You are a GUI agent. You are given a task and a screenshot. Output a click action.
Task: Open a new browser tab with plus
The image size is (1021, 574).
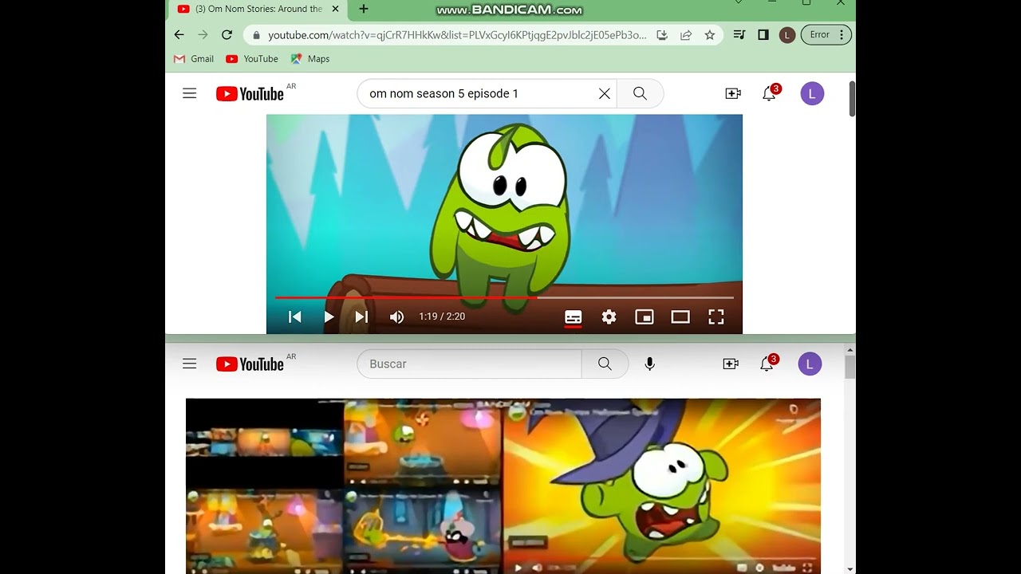click(364, 9)
